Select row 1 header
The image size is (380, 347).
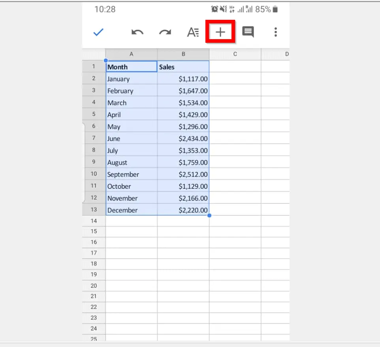click(x=94, y=66)
